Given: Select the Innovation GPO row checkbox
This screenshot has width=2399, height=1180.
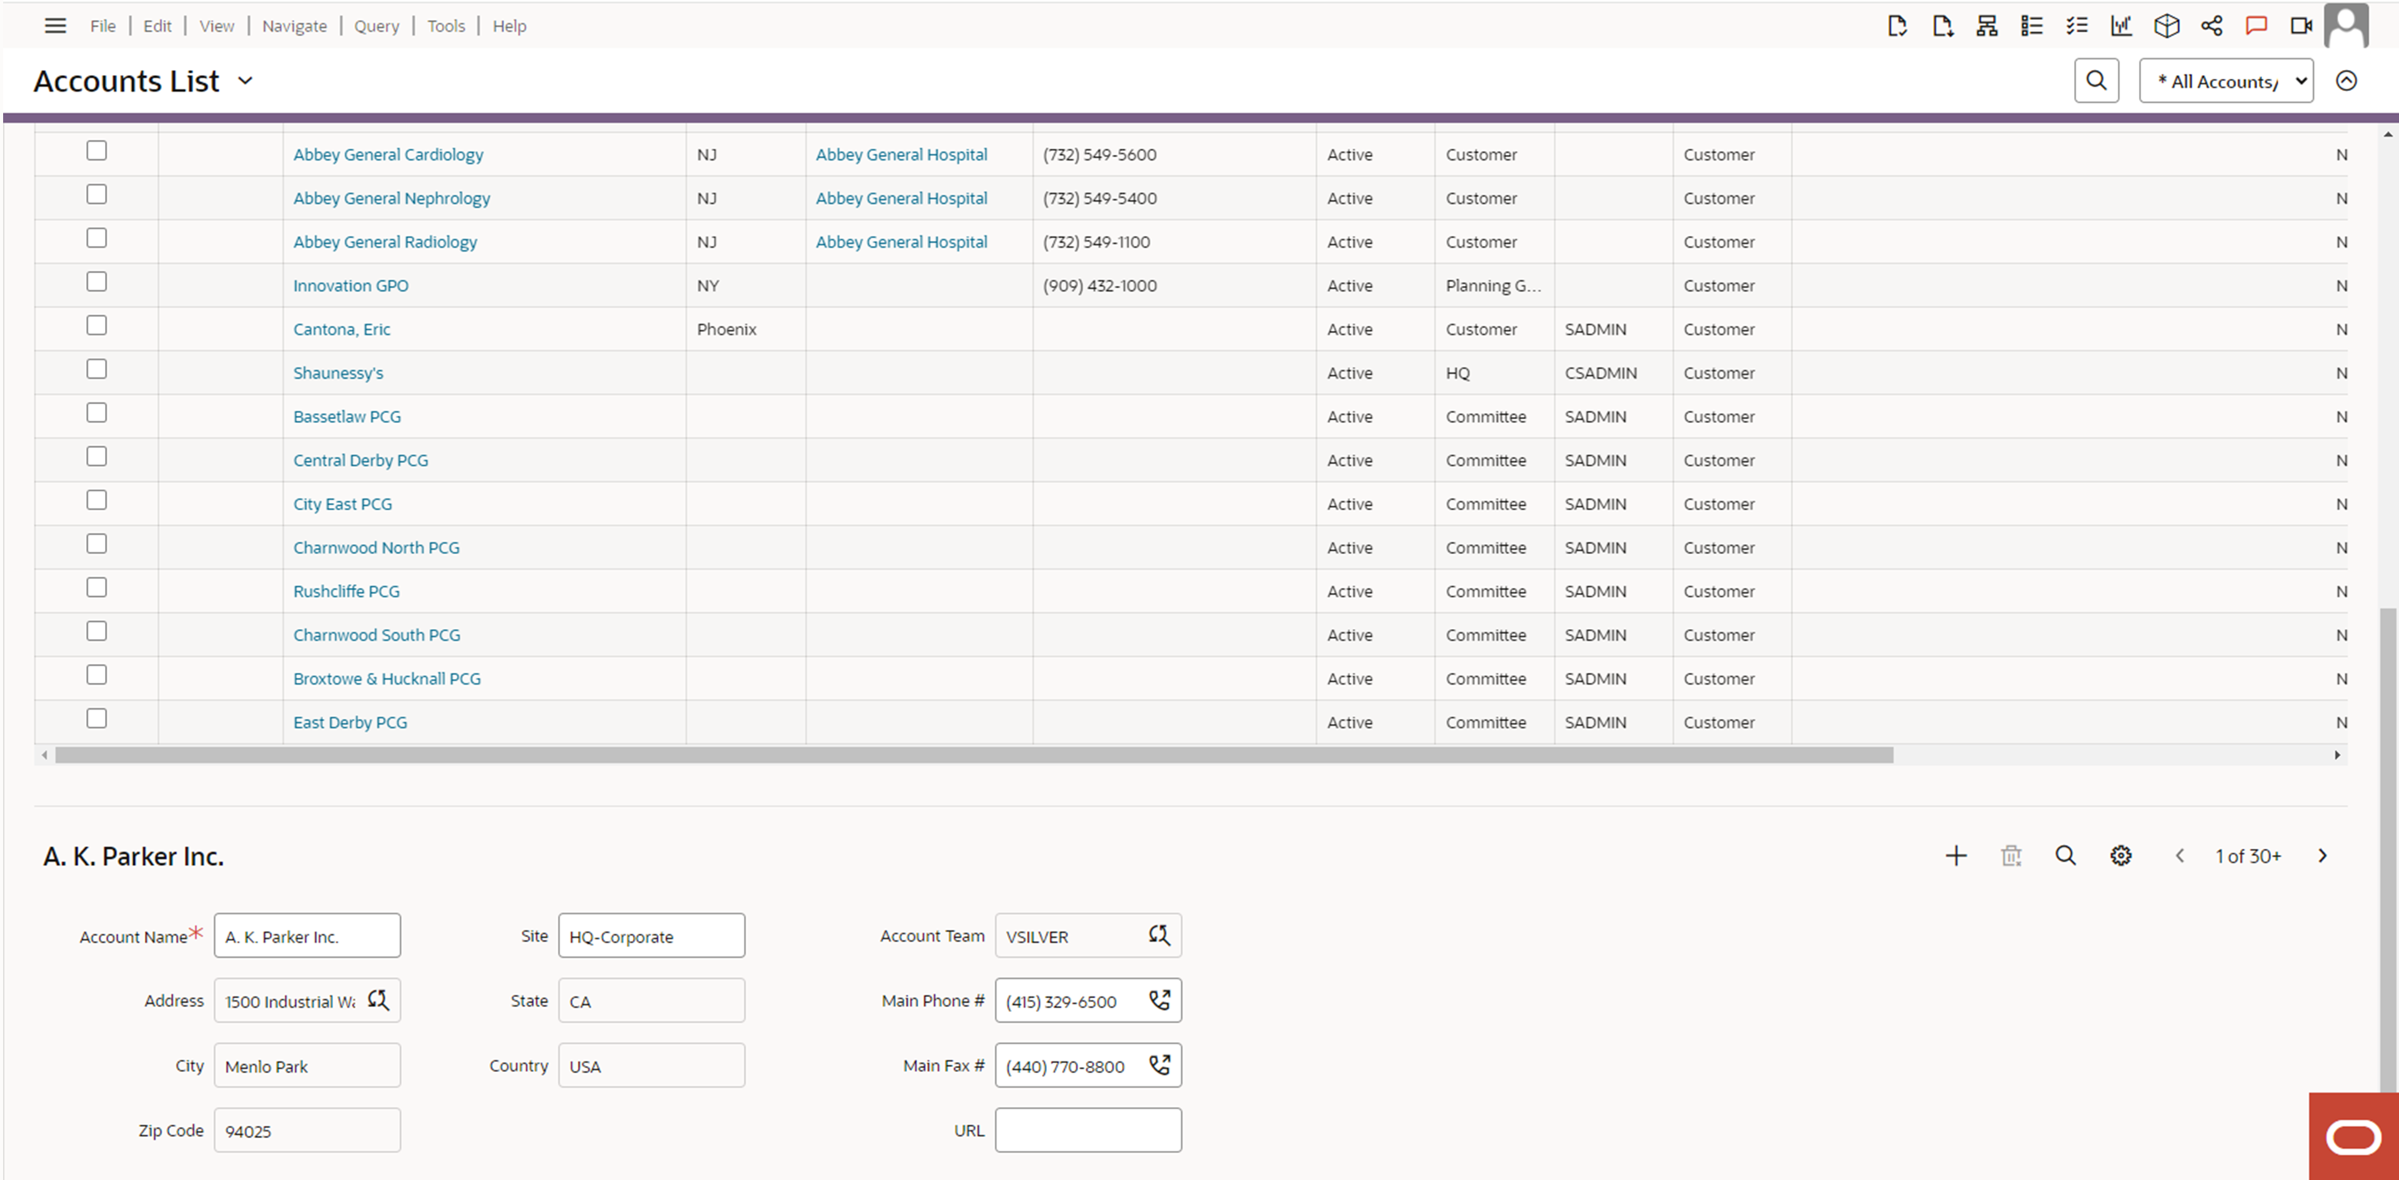Looking at the screenshot, I should coord(96,280).
